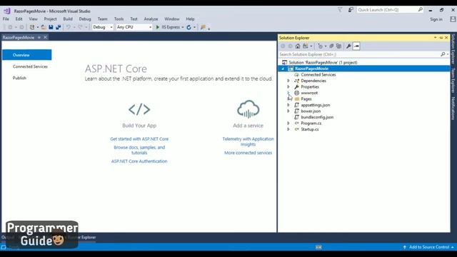The image size is (457, 257).
Task: Click the Open File toolbar icon
Action: (43, 27)
